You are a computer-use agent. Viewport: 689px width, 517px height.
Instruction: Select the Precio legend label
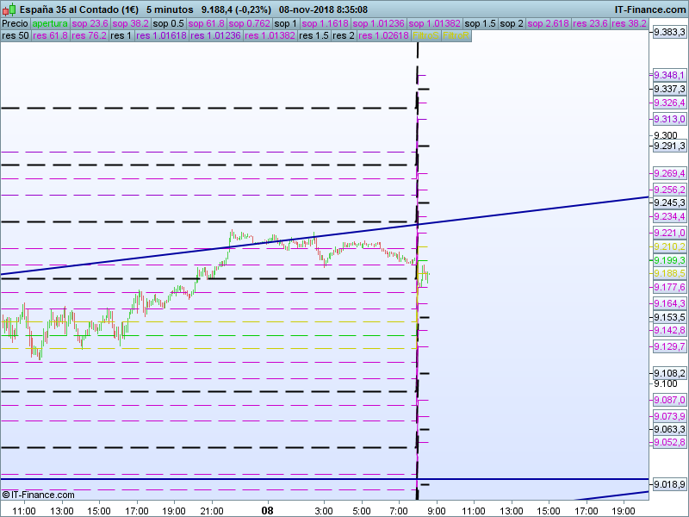click(15, 23)
